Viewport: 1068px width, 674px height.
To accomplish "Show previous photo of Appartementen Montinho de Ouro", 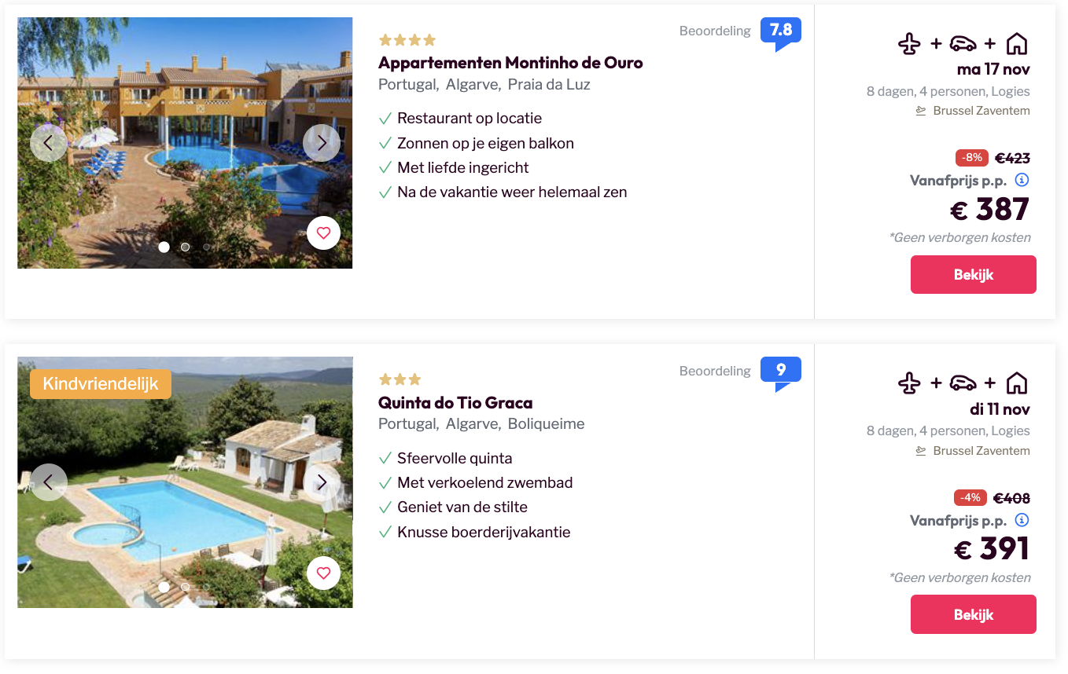I will pos(49,143).
